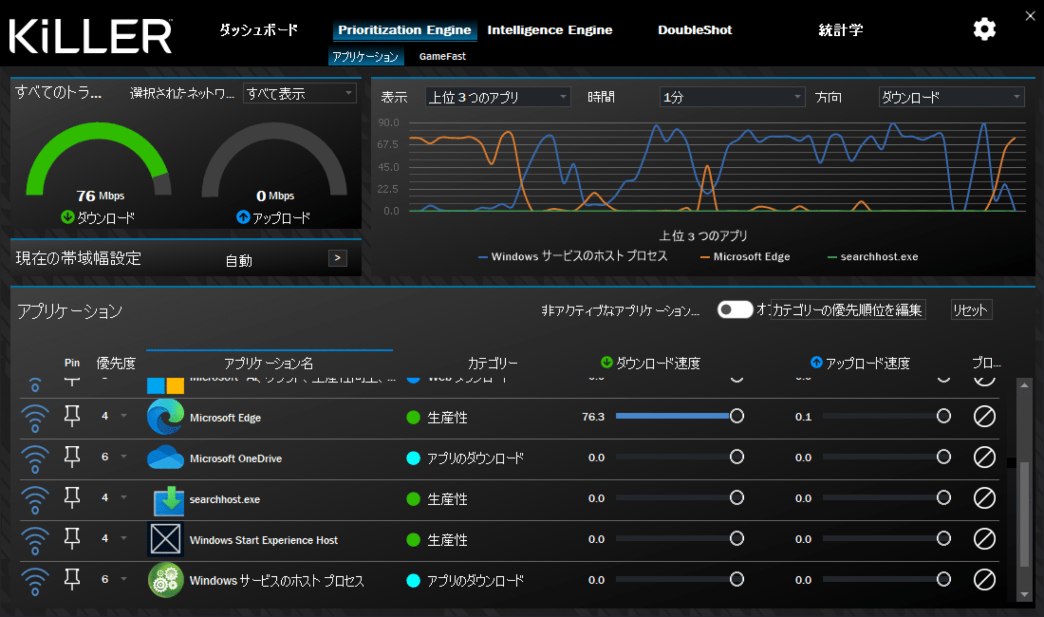Open the 上位３つのアプリ display dropdown
This screenshot has height=617, width=1044.
498,97
